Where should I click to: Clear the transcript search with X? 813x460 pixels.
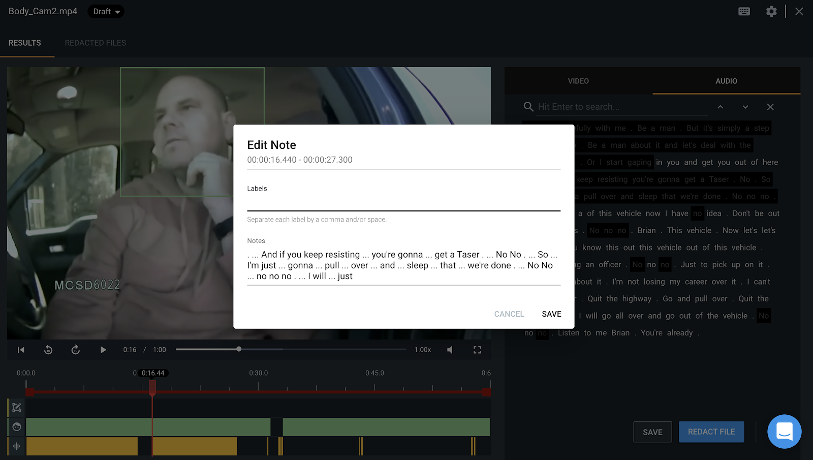click(770, 107)
